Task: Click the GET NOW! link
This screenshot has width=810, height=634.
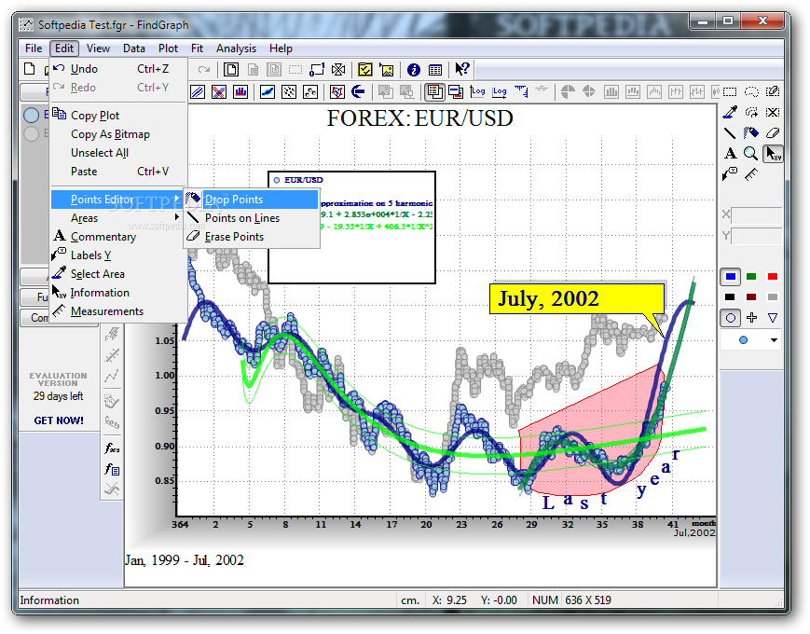Action: (x=59, y=420)
